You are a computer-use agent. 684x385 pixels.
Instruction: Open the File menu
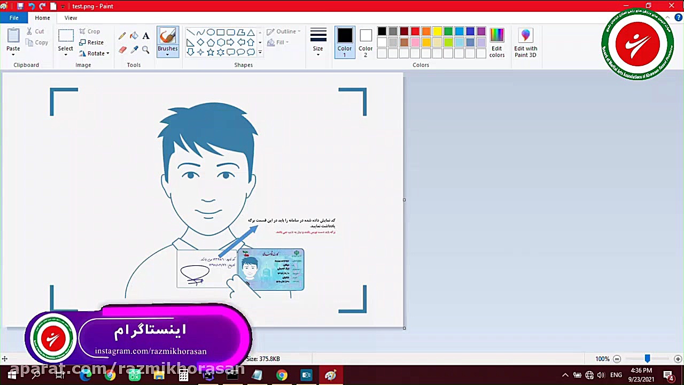[x=14, y=18]
